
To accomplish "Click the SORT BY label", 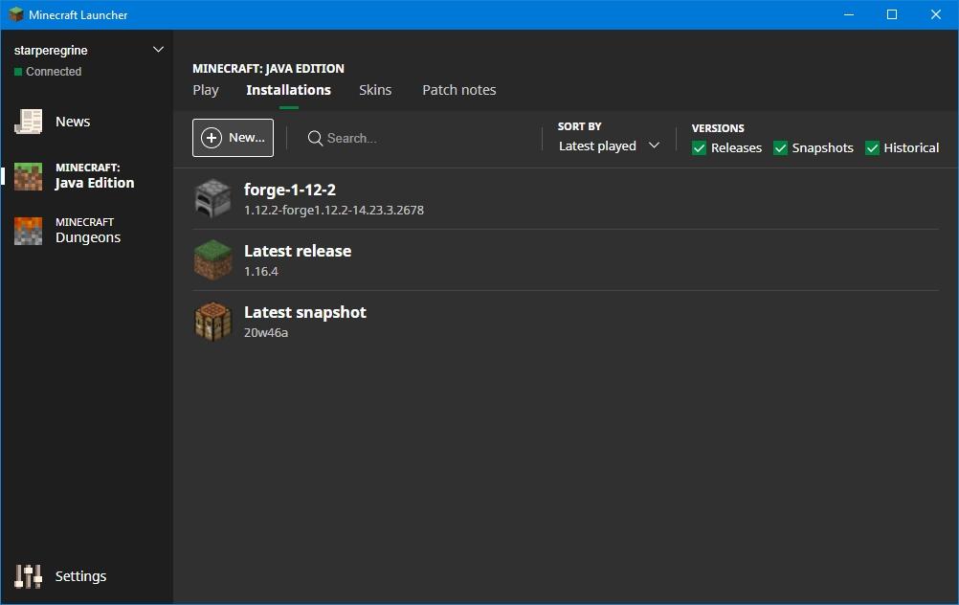I will 579,126.
